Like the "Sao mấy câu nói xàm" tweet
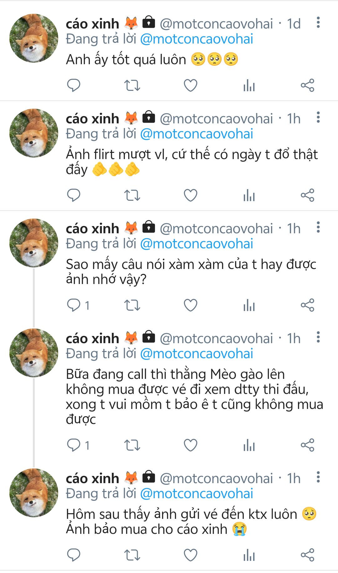This screenshot has width=338, height=573. pyautogui.click(x=190, y=305)
